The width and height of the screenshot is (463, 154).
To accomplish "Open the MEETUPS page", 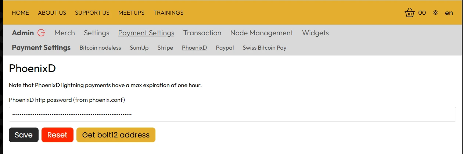I will [131, 13].
